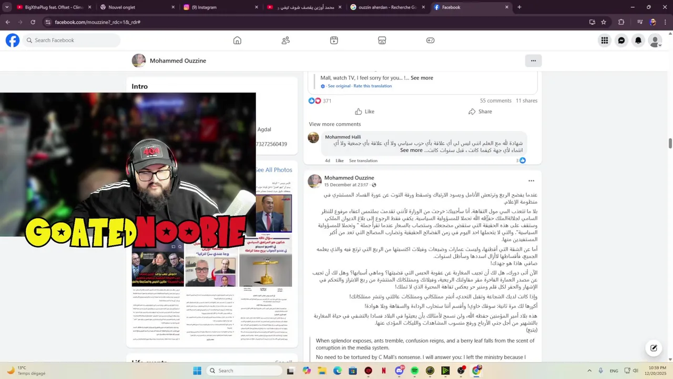
Task: Open the weather widget showing 13°C
Action: (25, 371)
